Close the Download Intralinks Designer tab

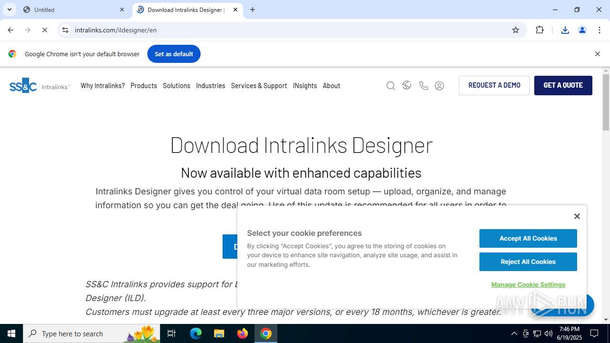(235, 10)
